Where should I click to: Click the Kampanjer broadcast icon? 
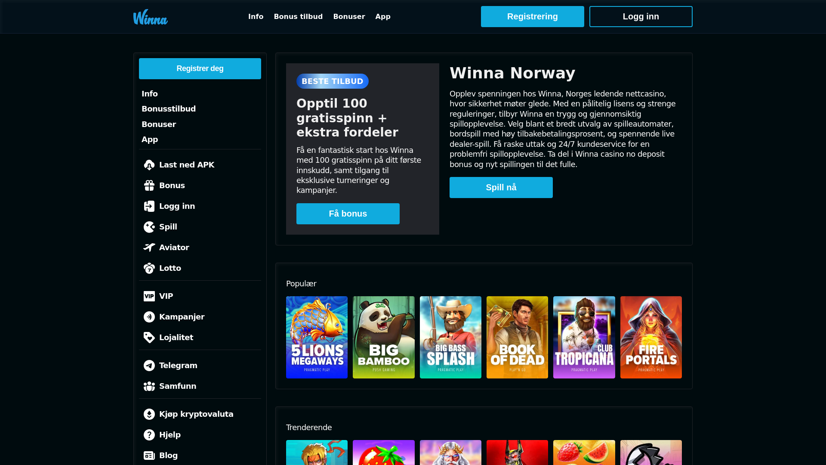click(149, 317)
